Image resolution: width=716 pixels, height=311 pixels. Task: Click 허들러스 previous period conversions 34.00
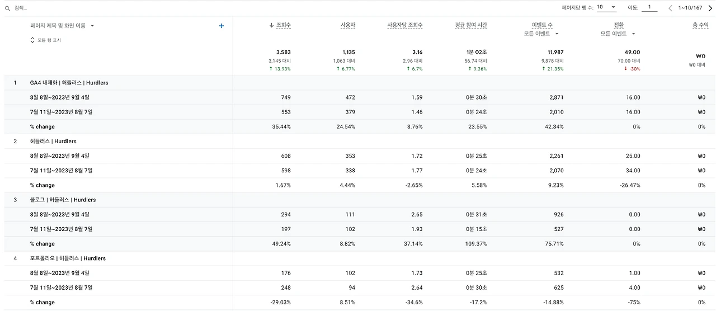point(633,171)
